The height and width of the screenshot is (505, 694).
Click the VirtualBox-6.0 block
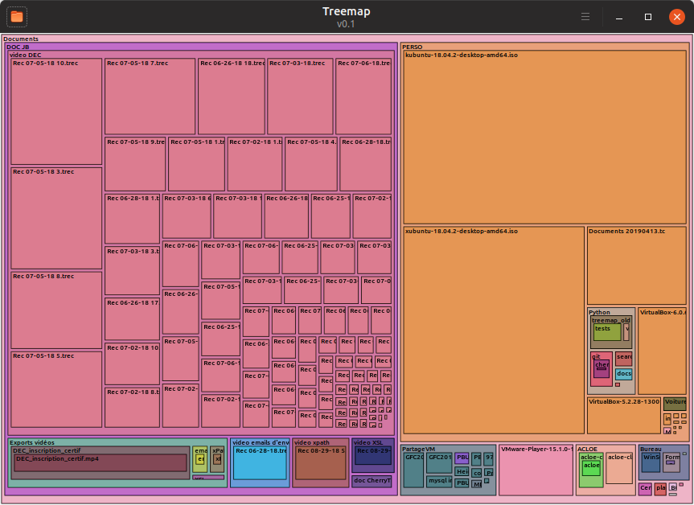[662, 351]
